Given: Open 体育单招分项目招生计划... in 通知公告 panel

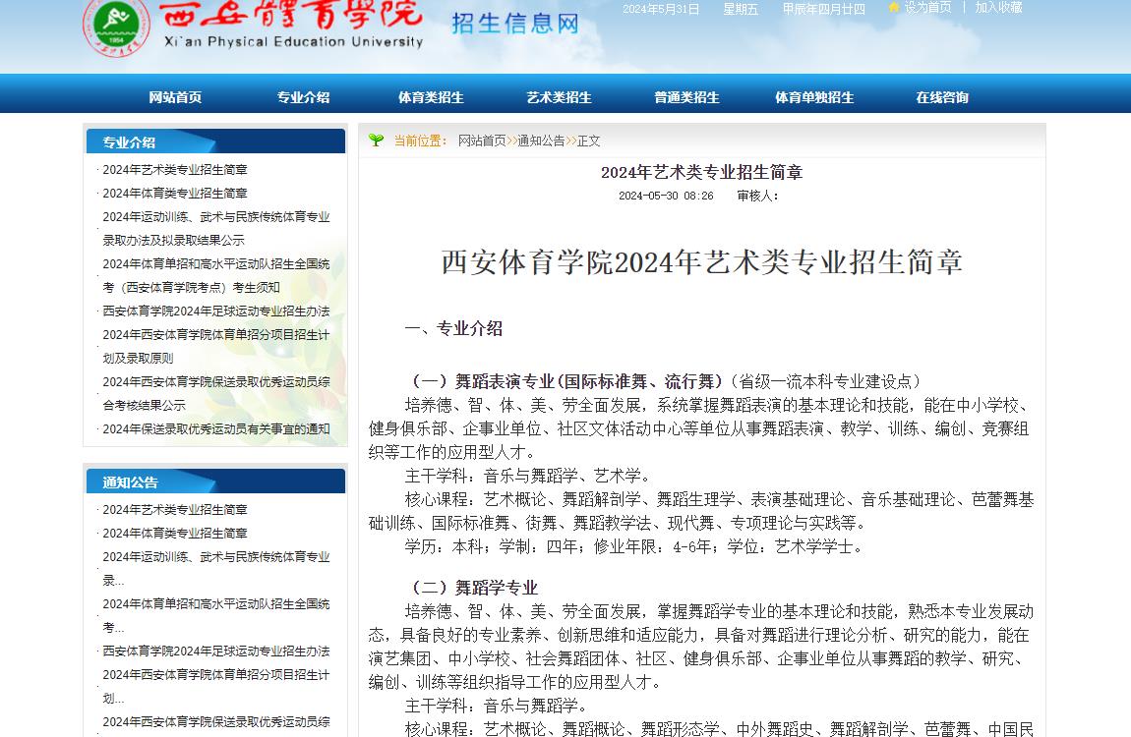Looking at the screenshot, I should point(215,687).
